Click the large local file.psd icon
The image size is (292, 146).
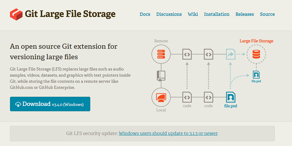[x=230, y=97]
